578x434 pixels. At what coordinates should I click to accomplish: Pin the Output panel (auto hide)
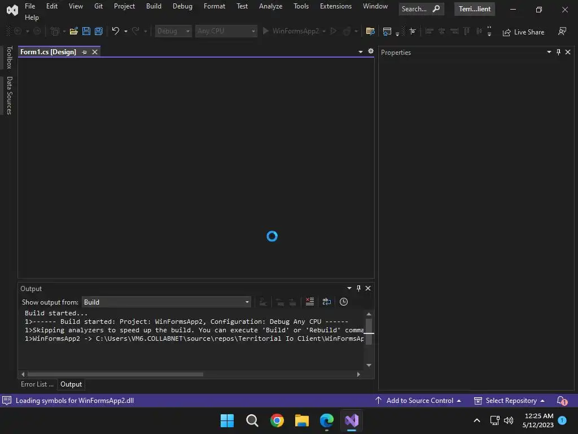click(x=358, y=288)
